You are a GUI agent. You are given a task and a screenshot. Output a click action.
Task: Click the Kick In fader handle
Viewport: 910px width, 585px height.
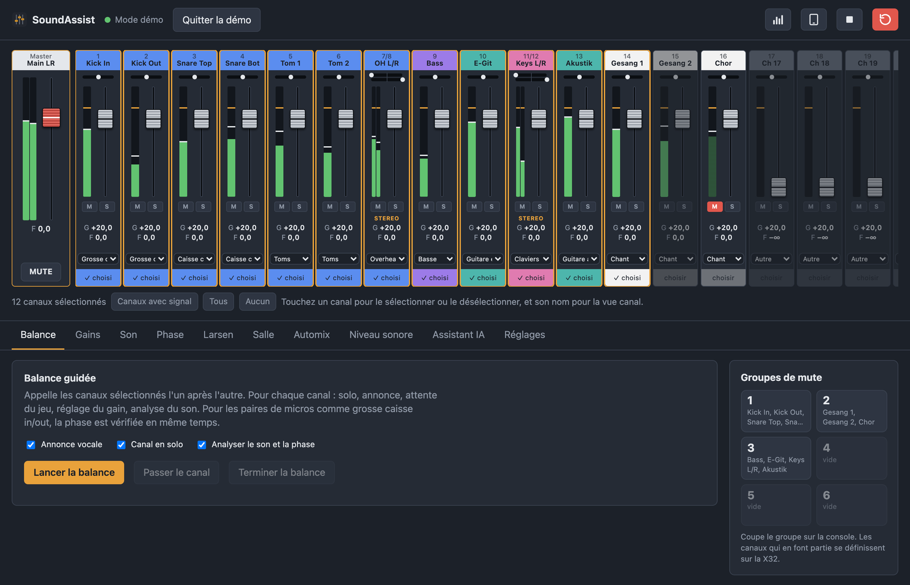tap(105, 119)
